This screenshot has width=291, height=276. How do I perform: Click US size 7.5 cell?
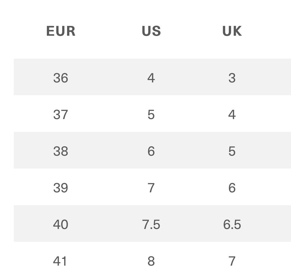[x=151, y=224]
